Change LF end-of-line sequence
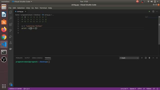 [144, 89]
